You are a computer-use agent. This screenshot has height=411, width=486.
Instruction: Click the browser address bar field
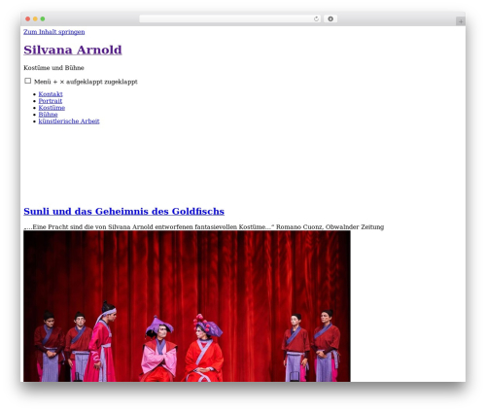229,19
